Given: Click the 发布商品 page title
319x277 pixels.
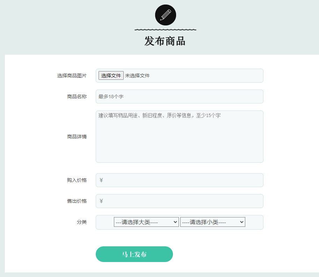Looking at the screenshot, I should point(165,40).
